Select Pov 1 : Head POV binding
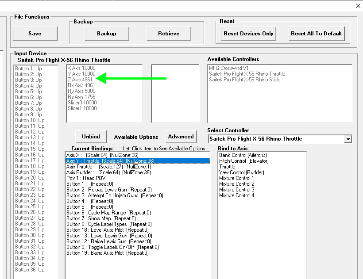363x279 pixels. tap(138, 178)
